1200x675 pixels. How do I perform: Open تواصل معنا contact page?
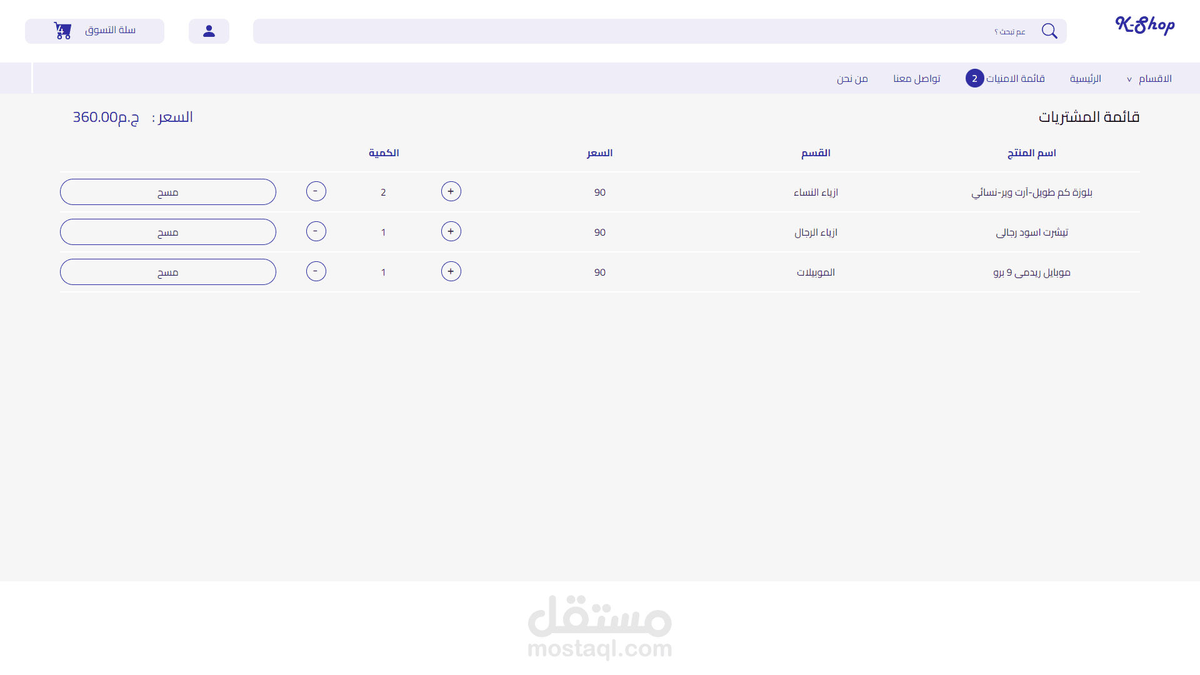coord(916,79)
